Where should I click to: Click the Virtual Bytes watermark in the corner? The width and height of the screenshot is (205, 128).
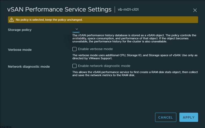(x=6, y=127)
